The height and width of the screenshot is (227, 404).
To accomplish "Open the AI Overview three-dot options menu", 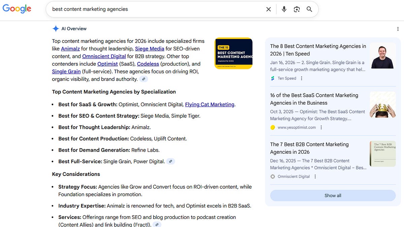I will [x=398, y=29].
